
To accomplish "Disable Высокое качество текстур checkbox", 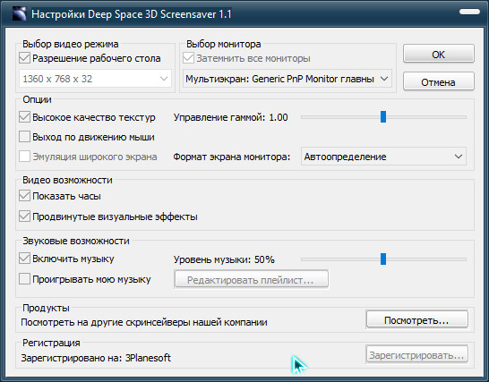I will (x=24, y=117).
